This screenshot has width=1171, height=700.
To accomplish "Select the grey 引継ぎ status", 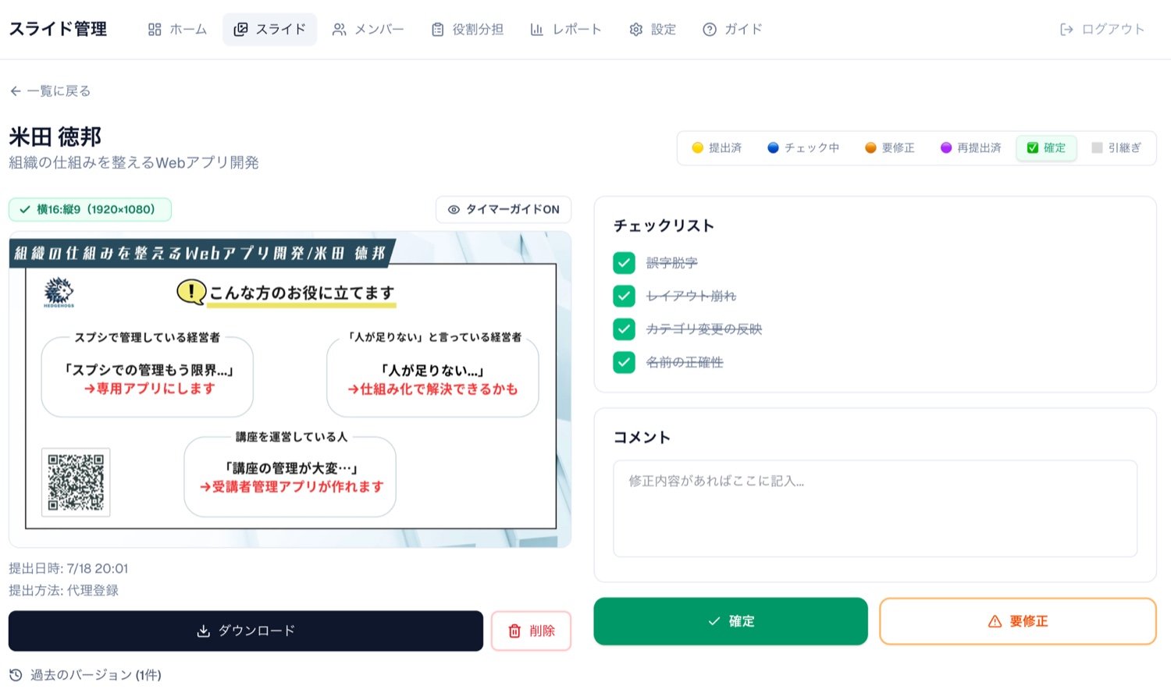I will click(x=1116, y=148).
